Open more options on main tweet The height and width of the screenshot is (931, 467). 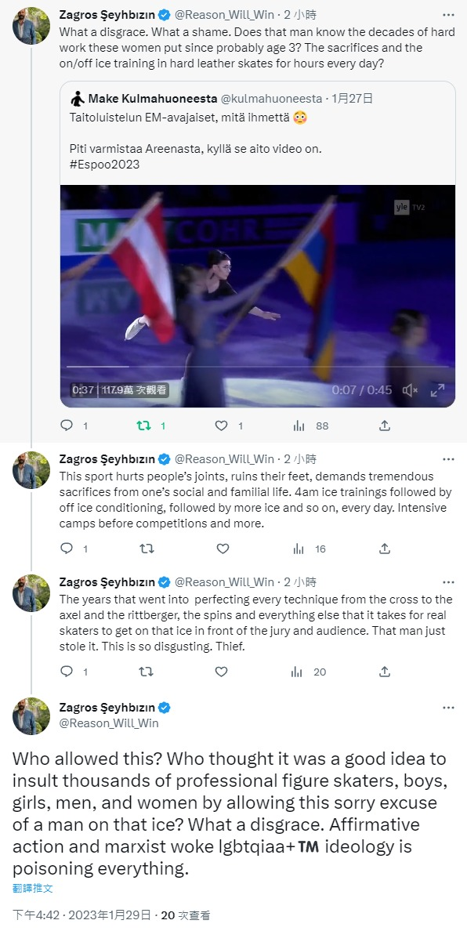[449, 708]
